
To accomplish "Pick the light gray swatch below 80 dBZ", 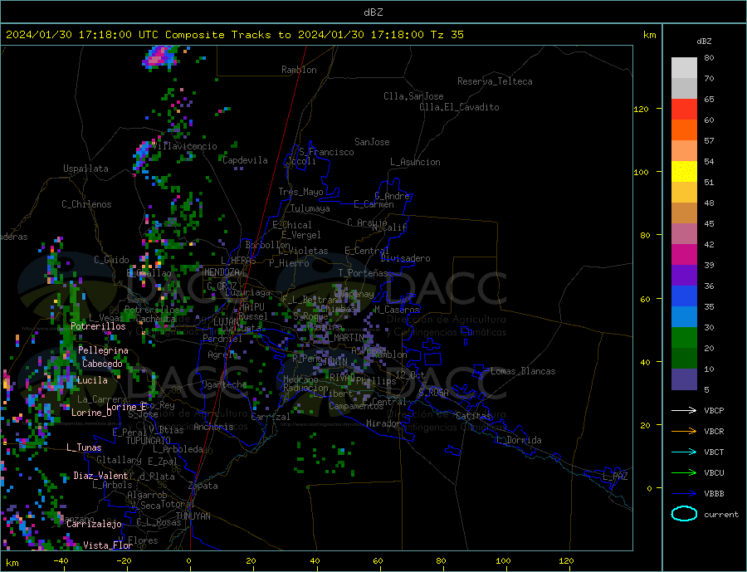I will click(x=684, y=68).
